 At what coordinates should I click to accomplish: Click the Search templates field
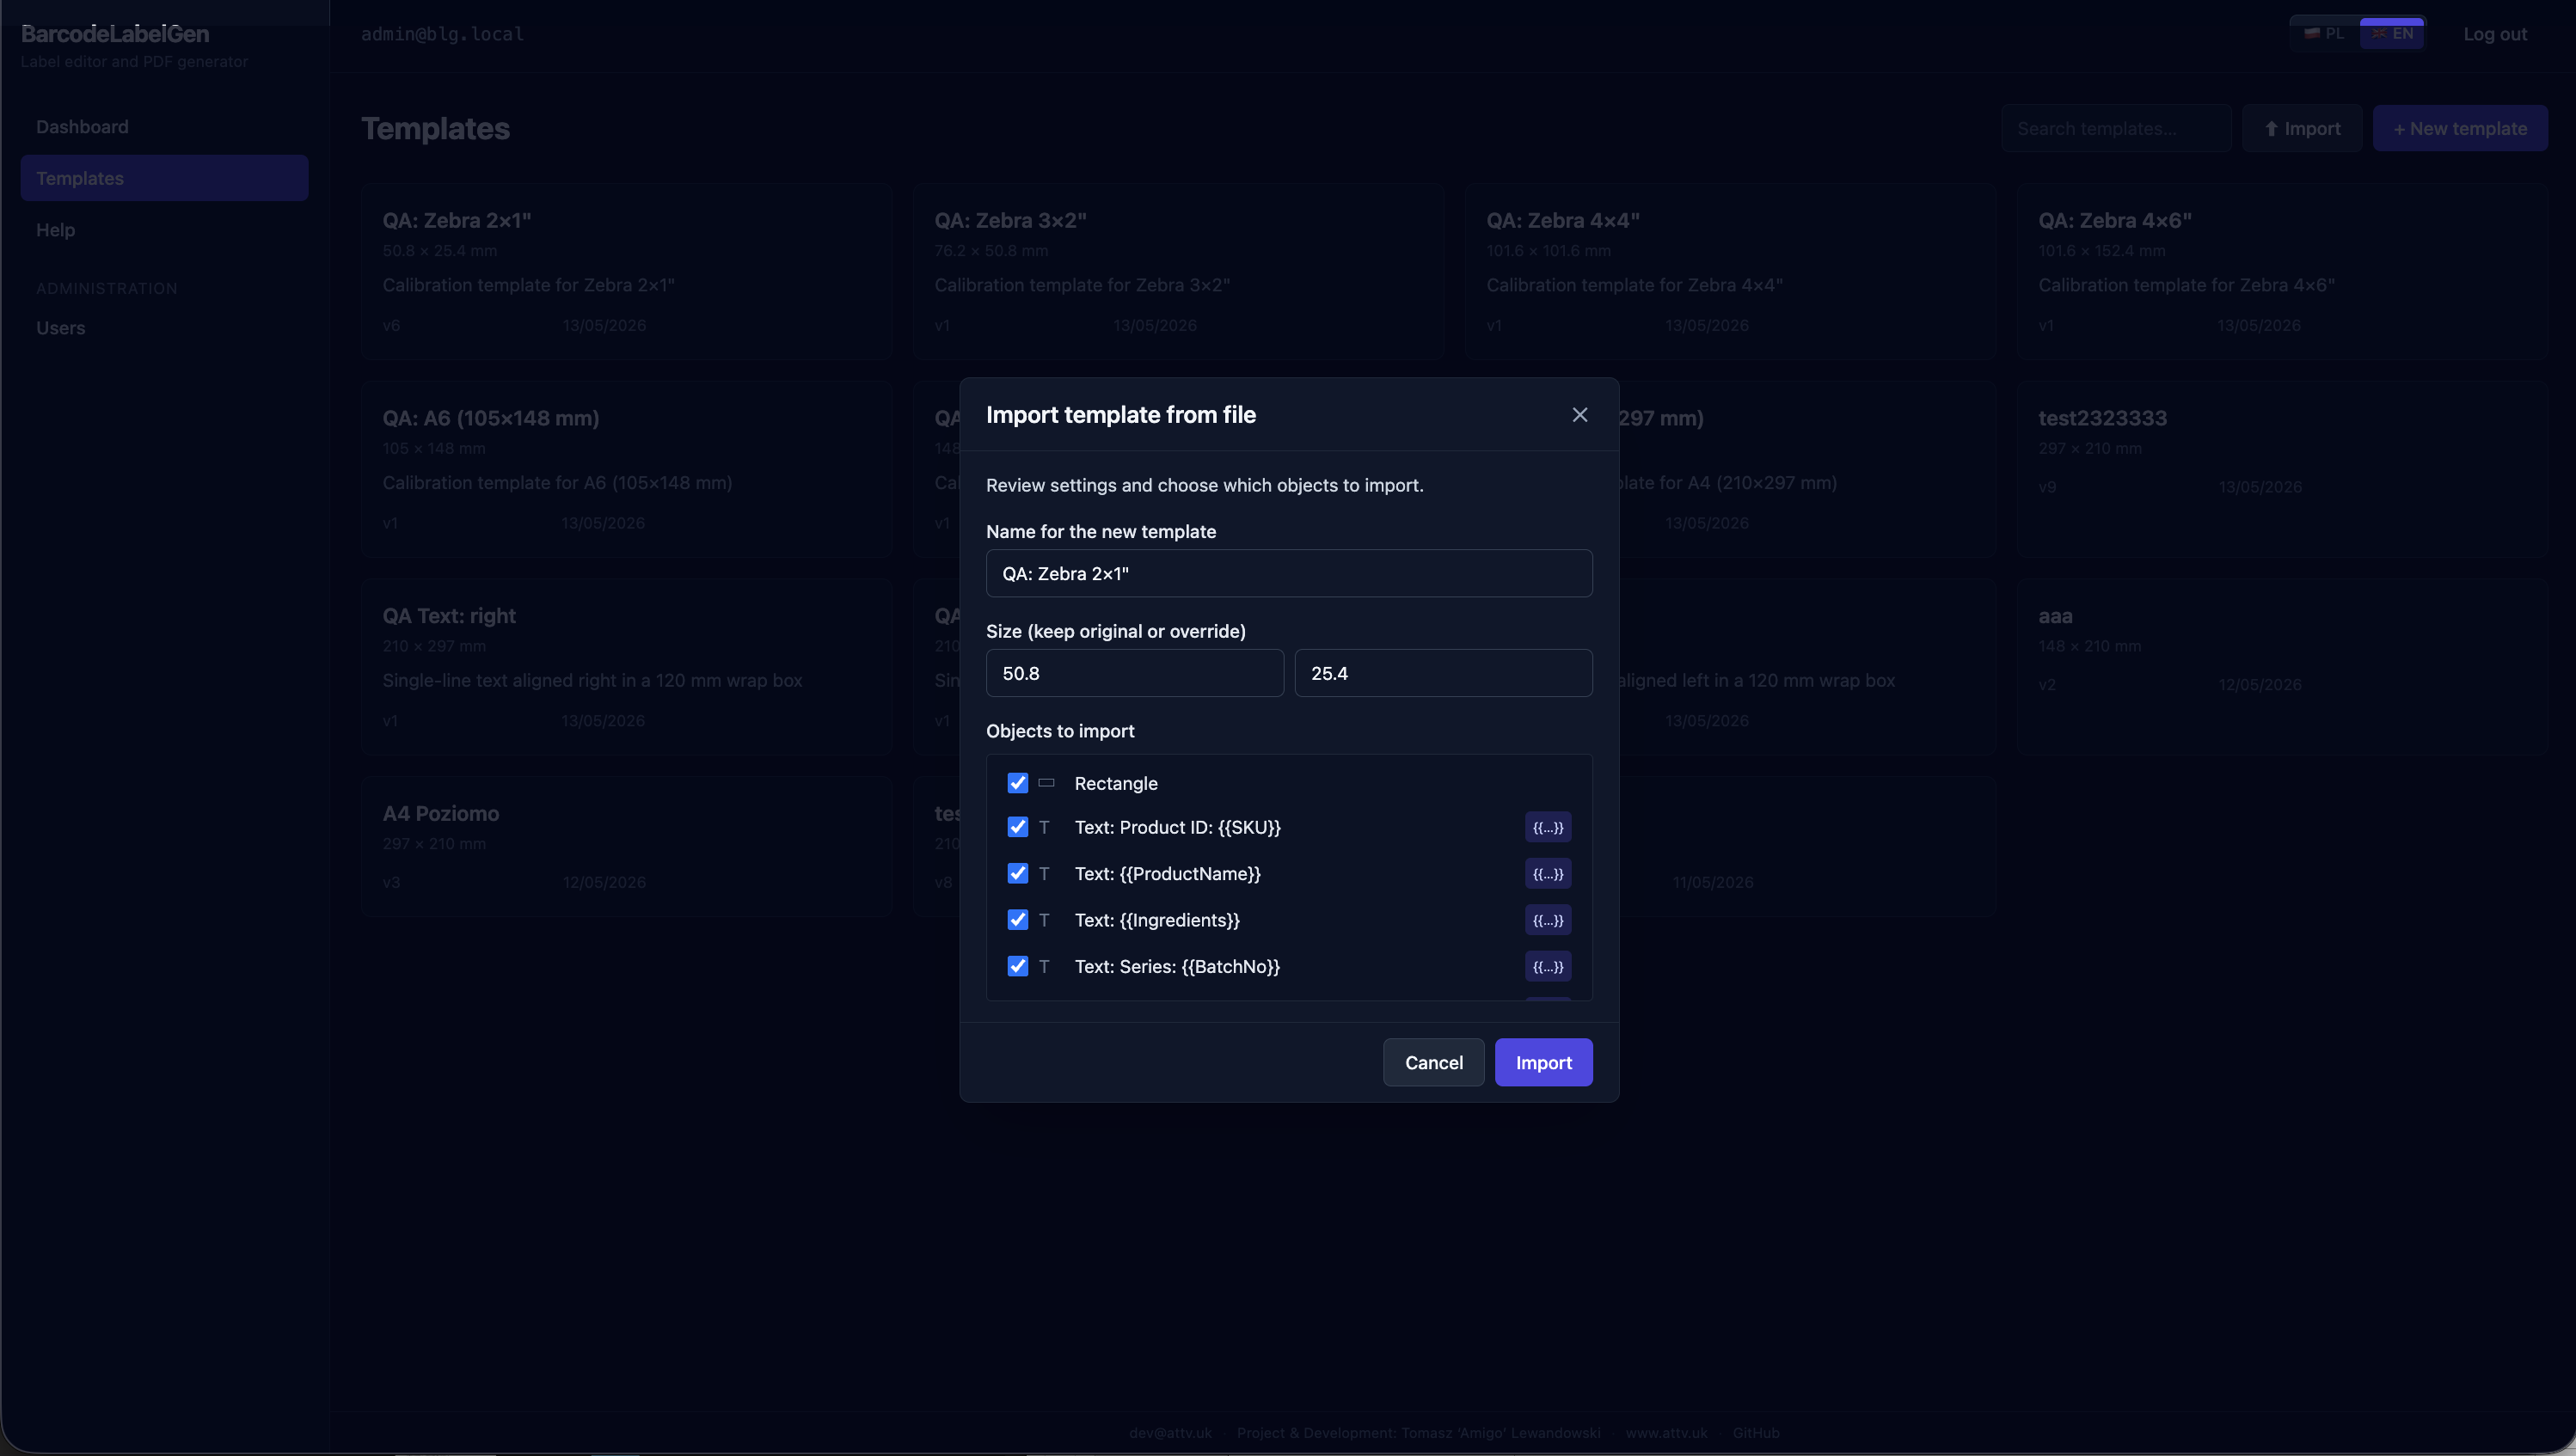pyautogui.click(x=2116, y=128)
